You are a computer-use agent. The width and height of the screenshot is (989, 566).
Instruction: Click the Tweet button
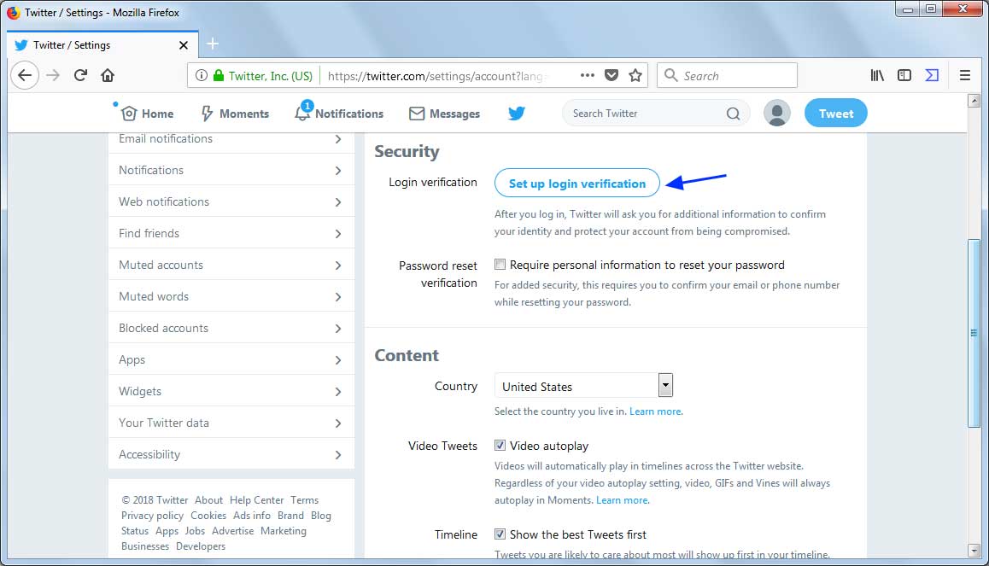point(836,114)
